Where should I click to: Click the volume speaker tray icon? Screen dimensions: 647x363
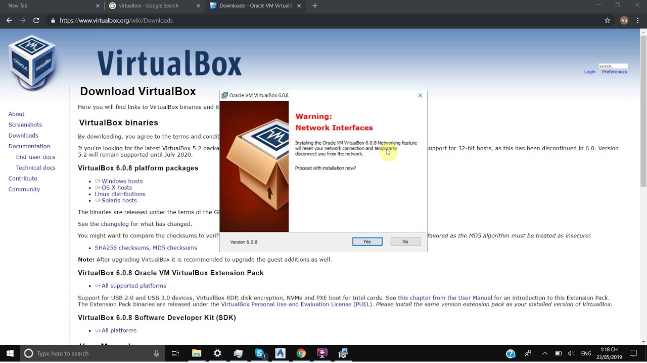click(x=571, y=353)
